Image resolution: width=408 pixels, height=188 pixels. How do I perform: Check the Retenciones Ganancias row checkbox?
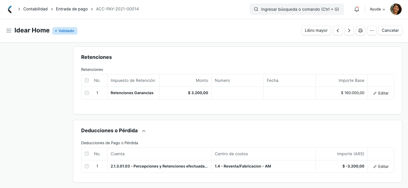coord(87,93)
